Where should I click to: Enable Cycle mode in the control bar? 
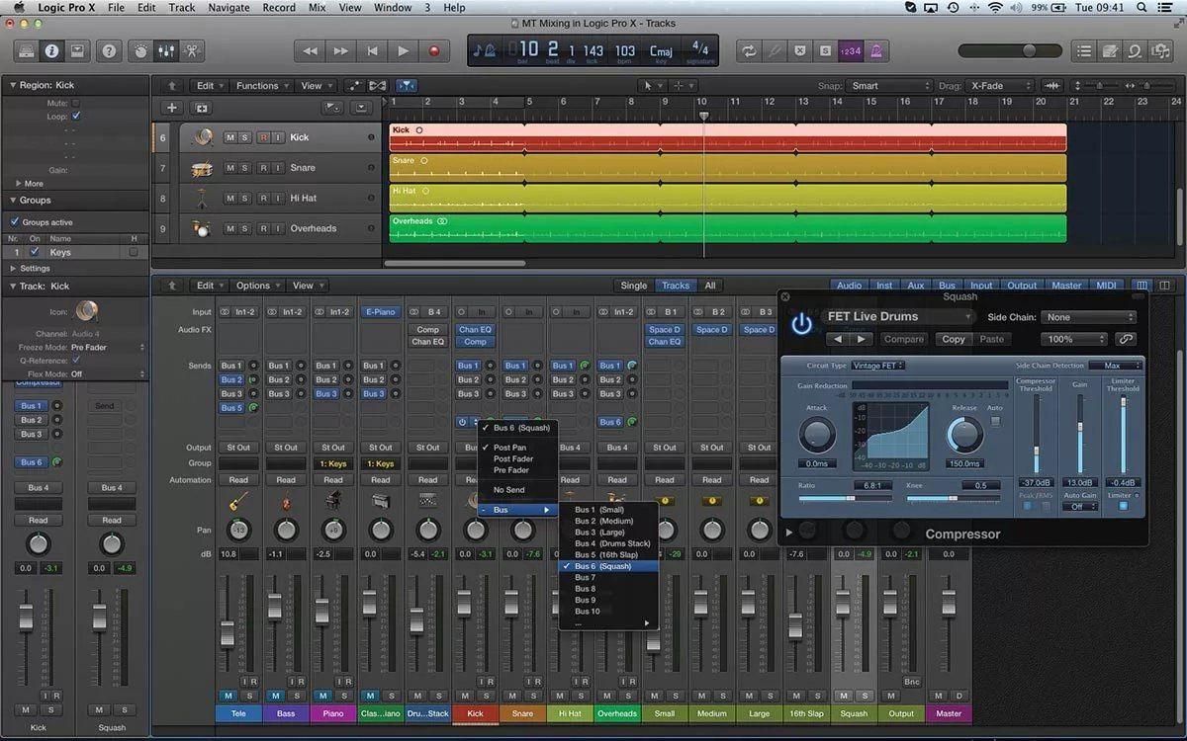pyautogui.click(x=748, y=50)
